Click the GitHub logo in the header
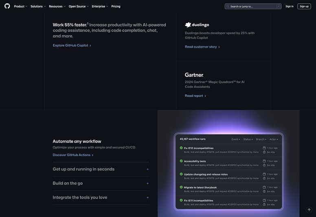This screenshot has width=316, height=217. (7, 6)
